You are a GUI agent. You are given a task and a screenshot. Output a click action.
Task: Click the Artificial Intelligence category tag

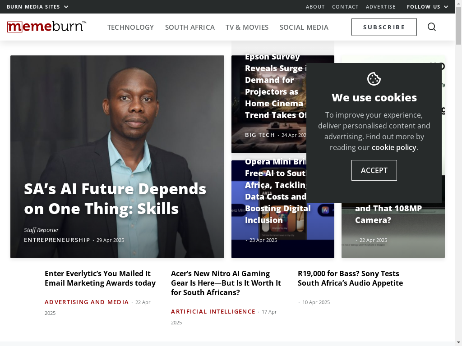213,312
